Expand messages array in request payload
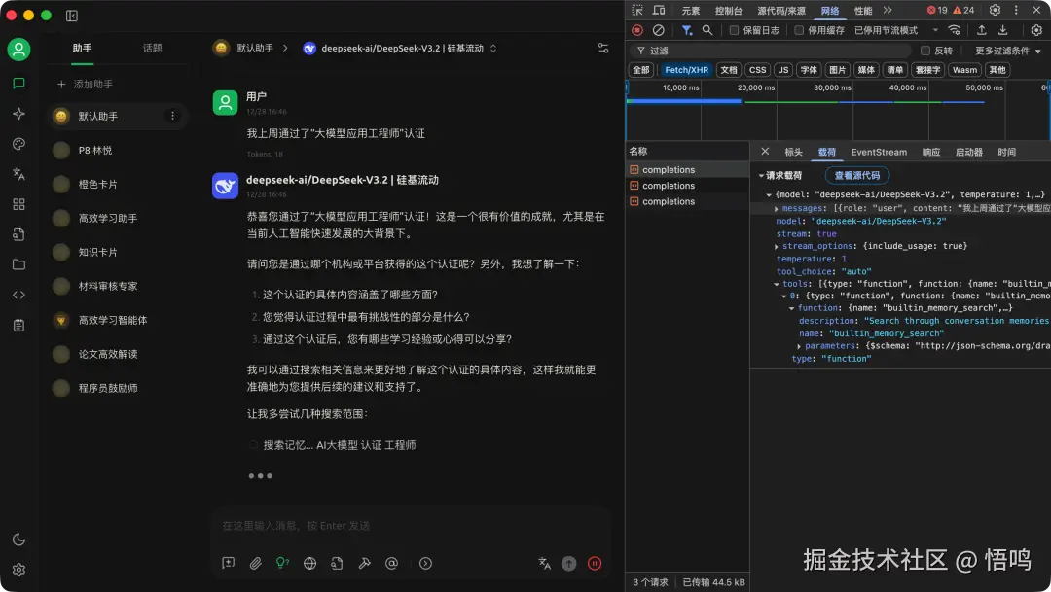Viewport: 1051px width, 592px height. [777, 208]
